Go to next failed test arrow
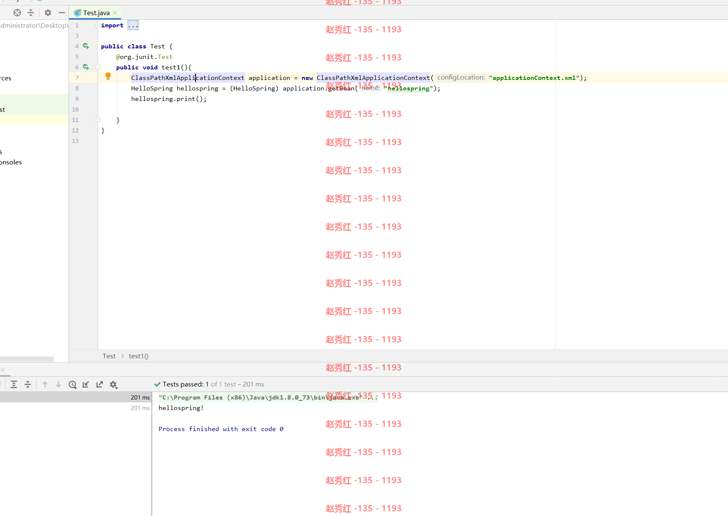728x516 pixels. point(58,384)
